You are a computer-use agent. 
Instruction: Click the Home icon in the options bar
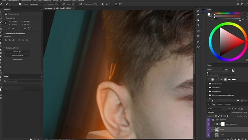point(2,4)
